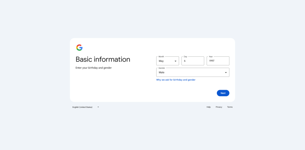This screenshot has height=150, width=305.
Task: Visit the Privacy link in footer
Action: coord(219,107)
